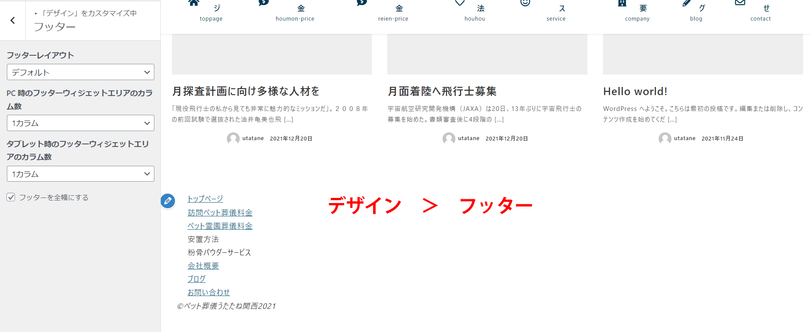Open the 会社概要 footer link
The width and height of the screenshot is (810, 332).
(203, 266)
